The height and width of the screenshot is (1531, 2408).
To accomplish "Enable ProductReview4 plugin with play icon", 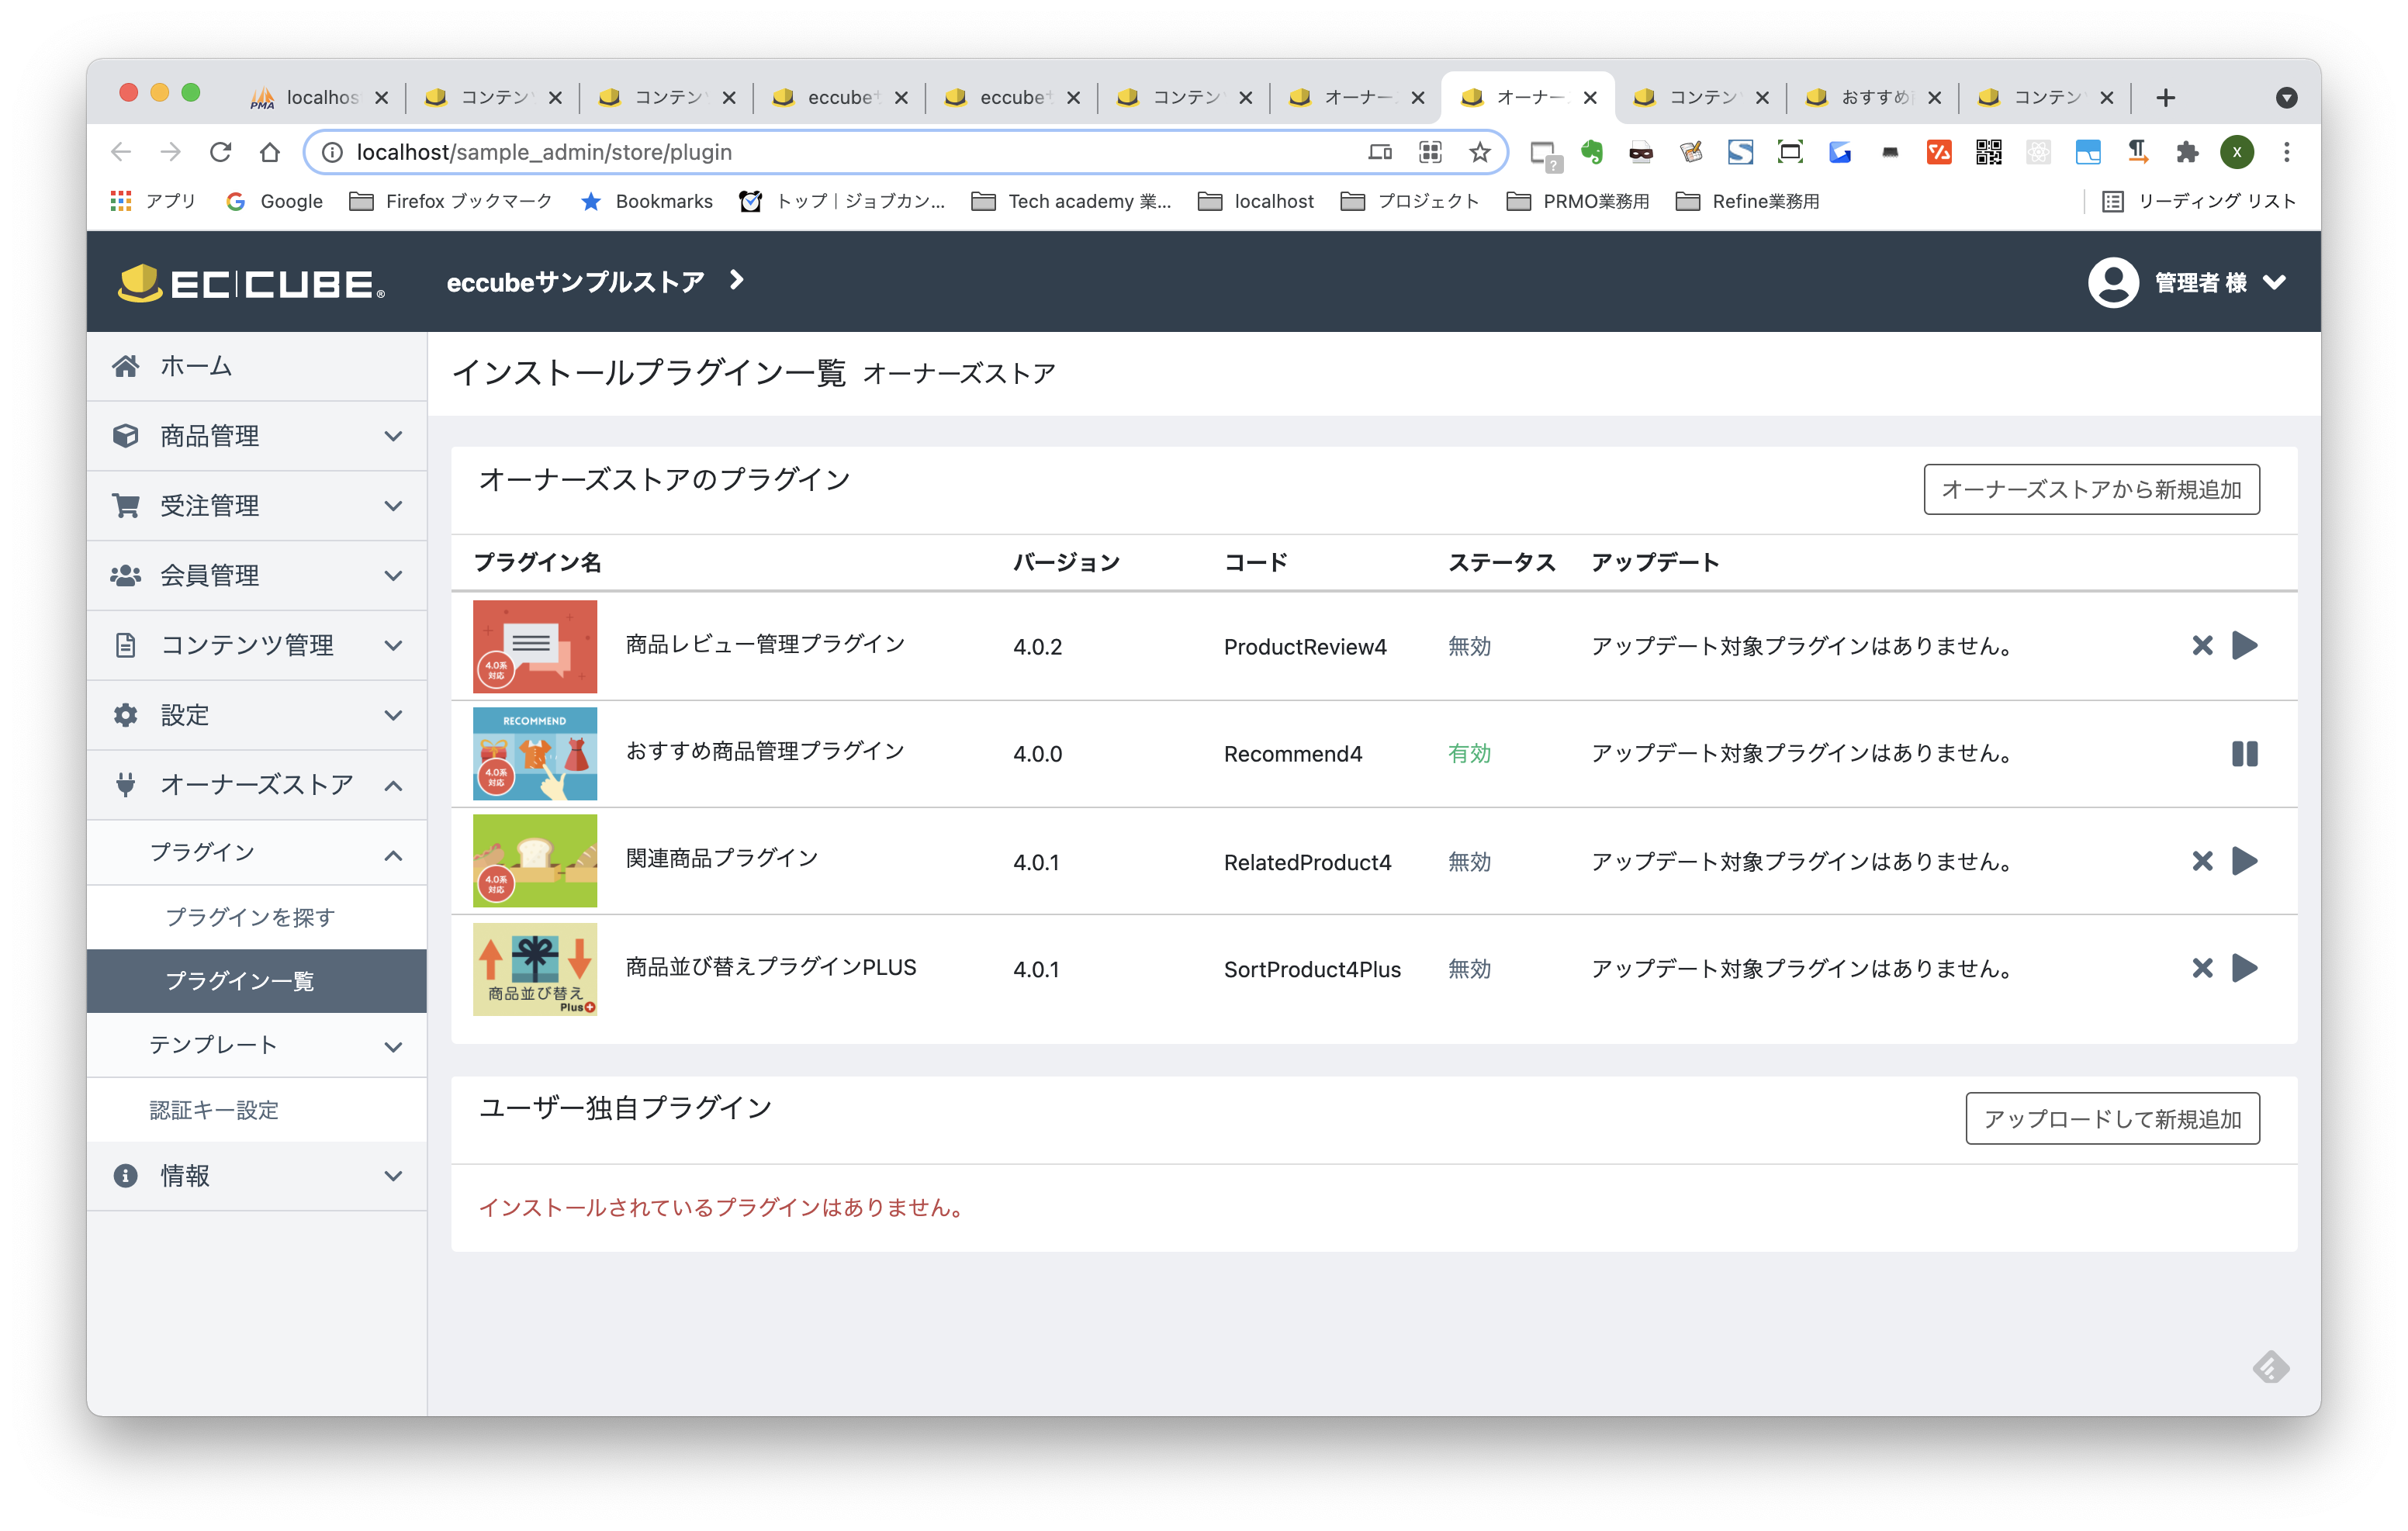I will pyautogui.click(x=2245, y=645).
